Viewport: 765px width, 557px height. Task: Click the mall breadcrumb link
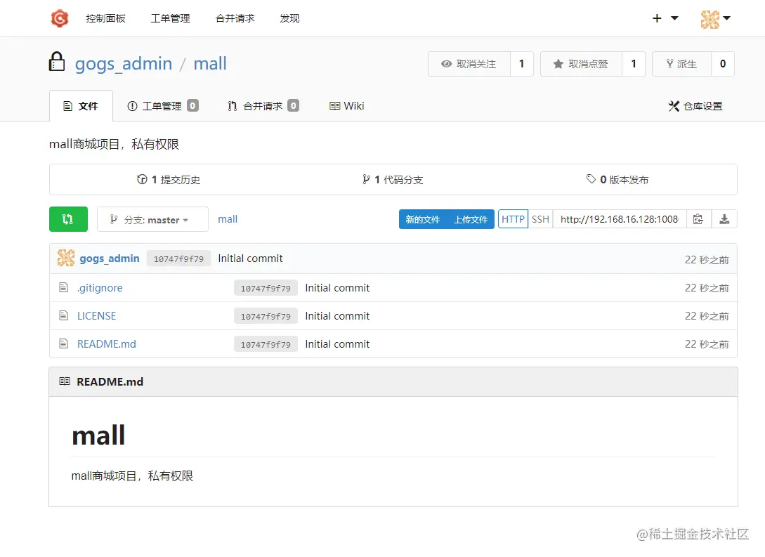tap(228, 219)
